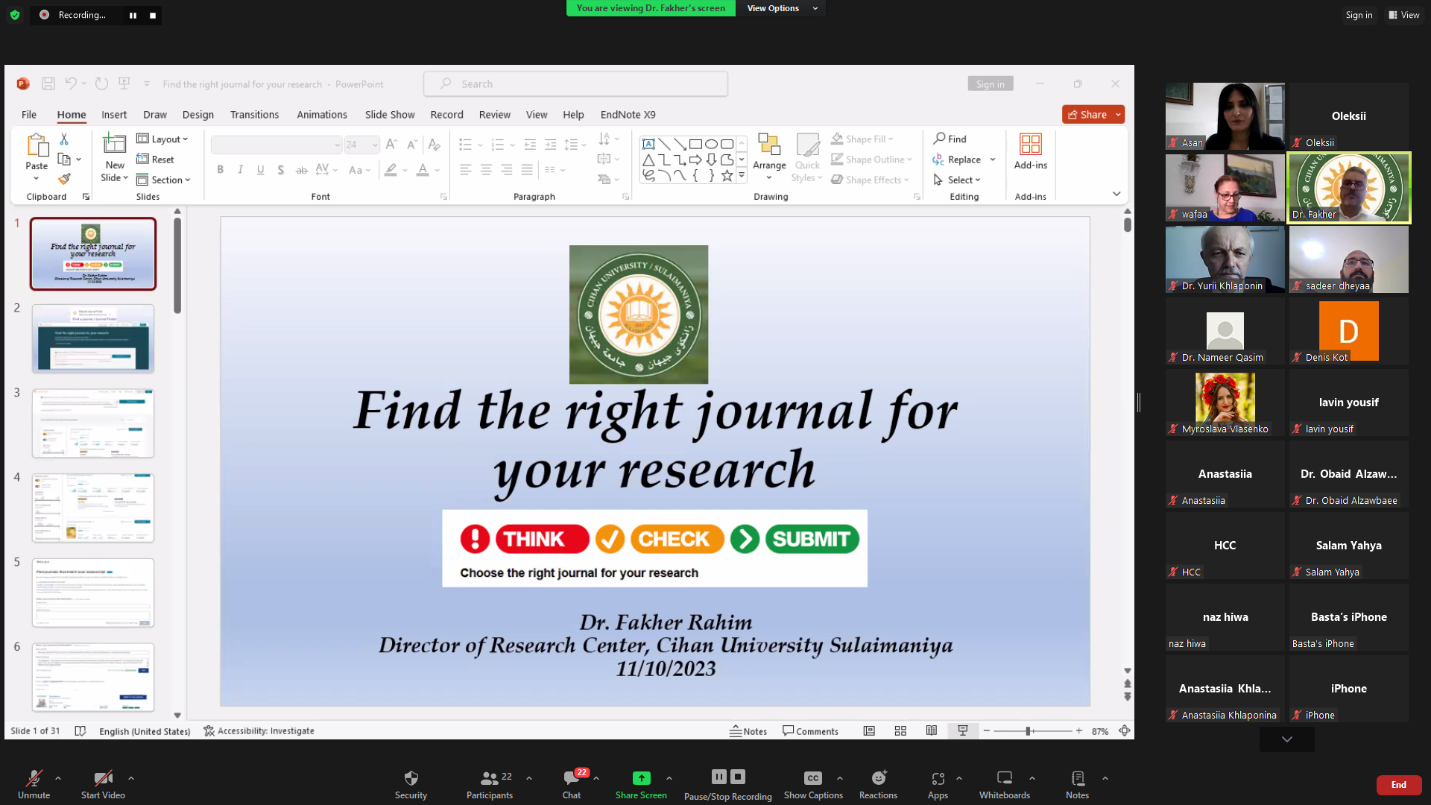
Task: Click the Fit slide to window icon
Action: [1125, 731]
